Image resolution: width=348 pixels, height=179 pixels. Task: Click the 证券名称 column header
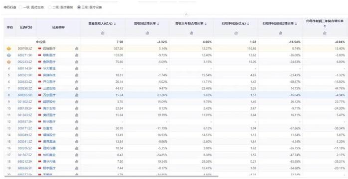59,27
